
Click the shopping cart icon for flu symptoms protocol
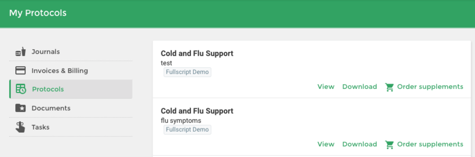389,145
